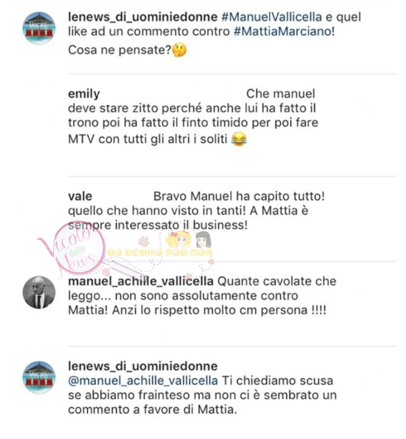Screen dimensions: 406x439
Task: Click the thinking face emoji after 'pensate?'
Action: pyautogui.click(x=179, y=51)
